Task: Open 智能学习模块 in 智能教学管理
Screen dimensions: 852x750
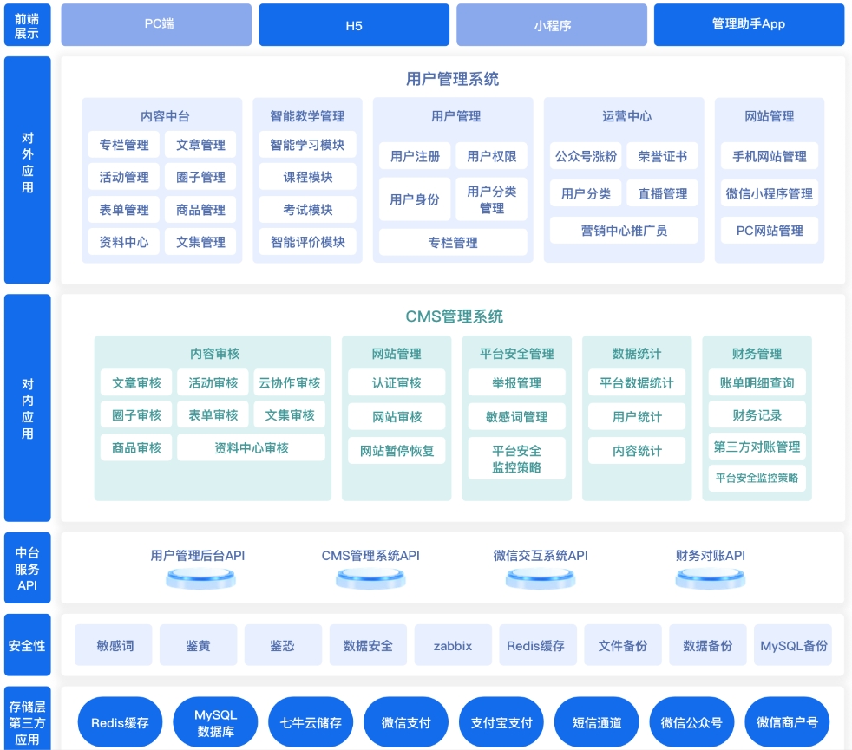Action: click(x=307, y=145)
